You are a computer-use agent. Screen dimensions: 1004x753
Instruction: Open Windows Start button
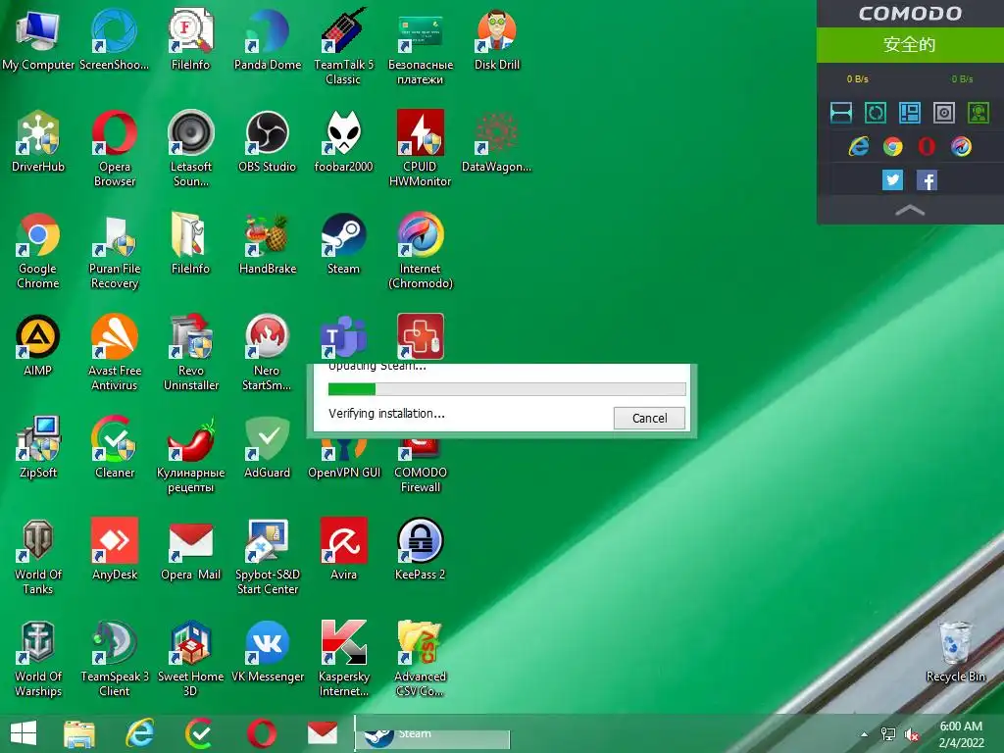point(24,733)
